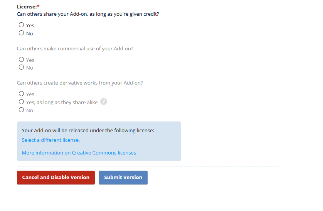Open the 'Select a different license.' link
Viewport: 323px width, 211px height.
[50, 140]
